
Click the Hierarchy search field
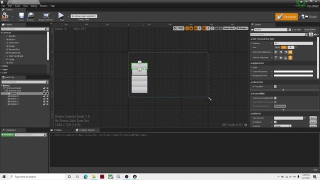tap(24, 82)
